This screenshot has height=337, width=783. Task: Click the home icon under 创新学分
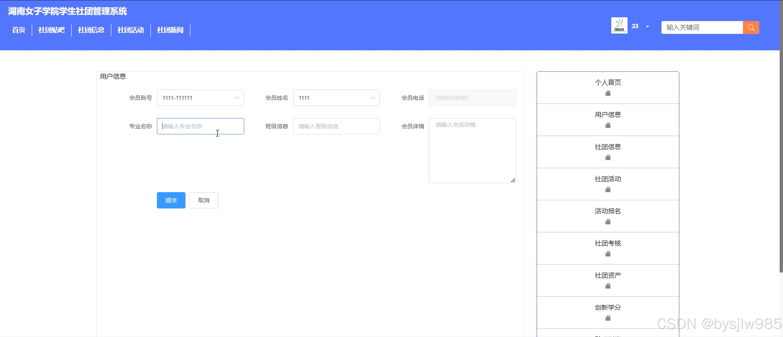pyautogui.click(x=608, y=318)
